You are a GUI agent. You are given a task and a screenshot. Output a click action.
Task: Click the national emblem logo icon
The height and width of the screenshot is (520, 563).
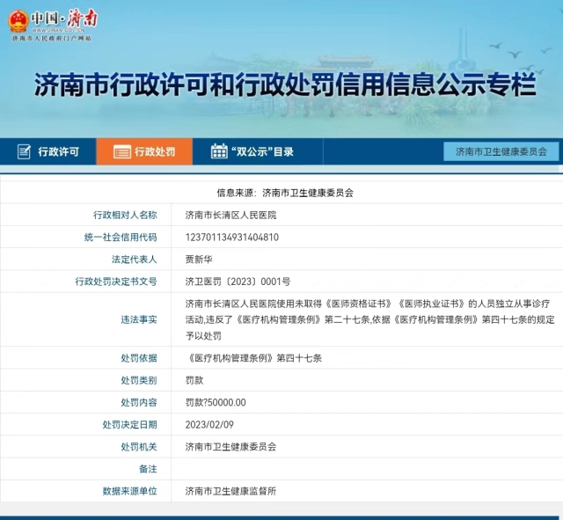[18, 21]
